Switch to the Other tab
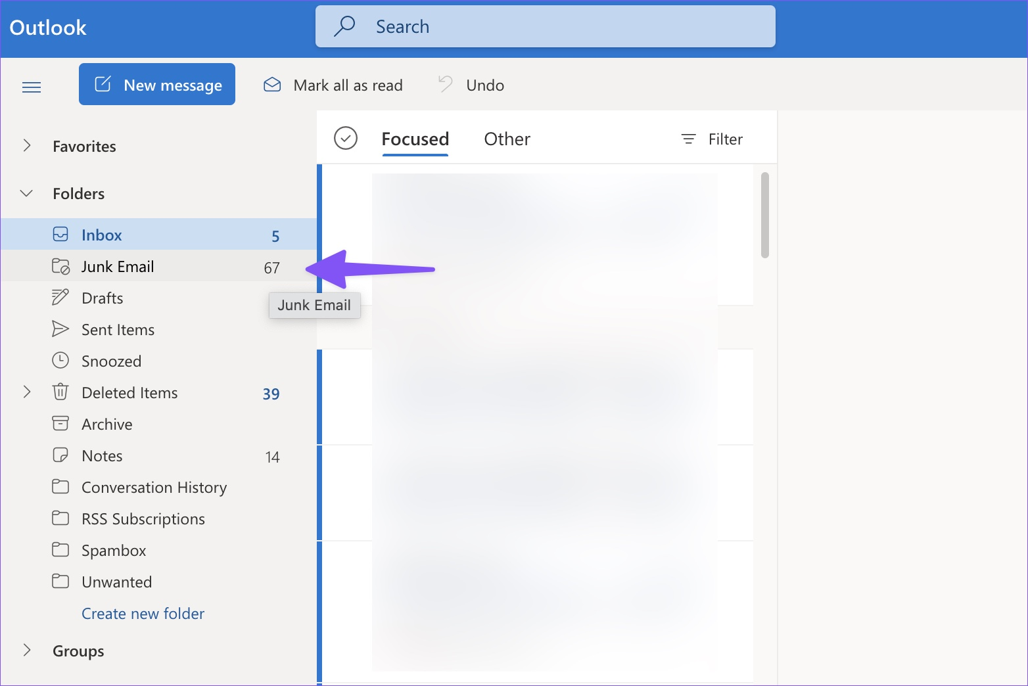Image resolution: width=1028 pixels, height=686 pixels. point(507,139)
